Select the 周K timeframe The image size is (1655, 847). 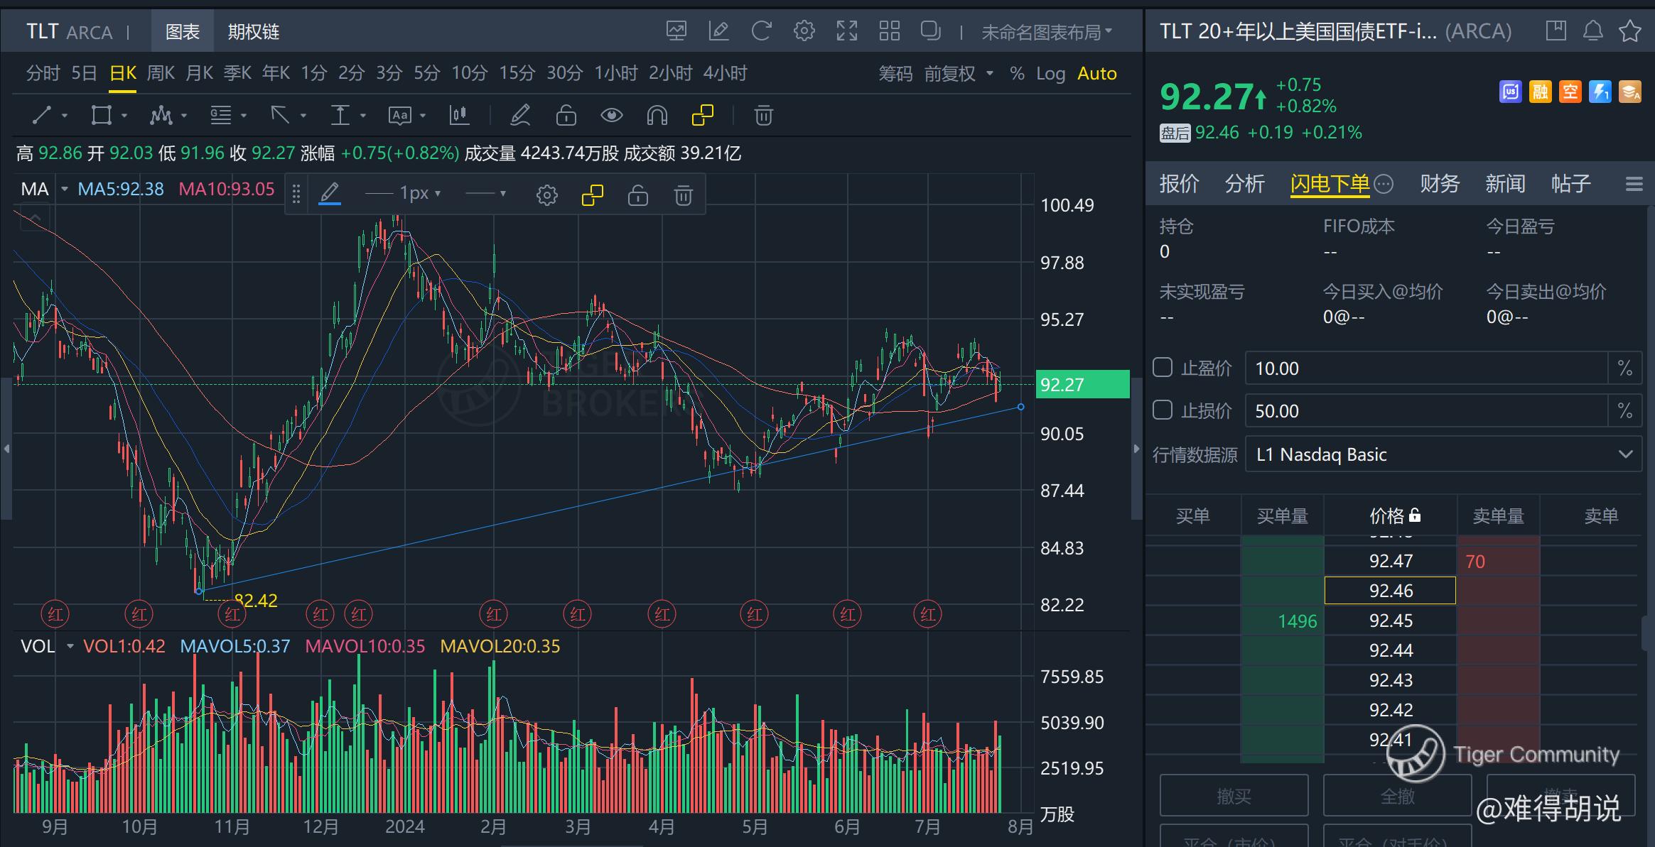coord(161,73)
